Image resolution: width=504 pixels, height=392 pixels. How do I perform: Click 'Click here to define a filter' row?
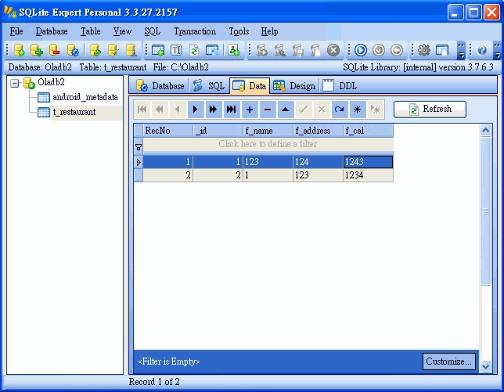[268, 144]
